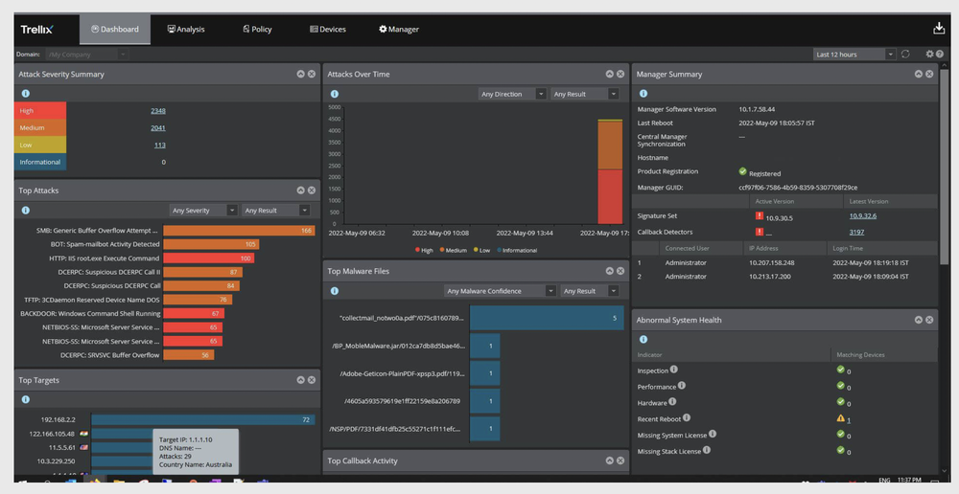Close the Top Attacks panel
The height and width of the screenshot is (494, 959).
click(312, 191)
